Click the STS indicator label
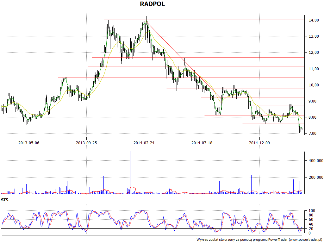This screenshot has height=243, width=324. click(4, 200)
